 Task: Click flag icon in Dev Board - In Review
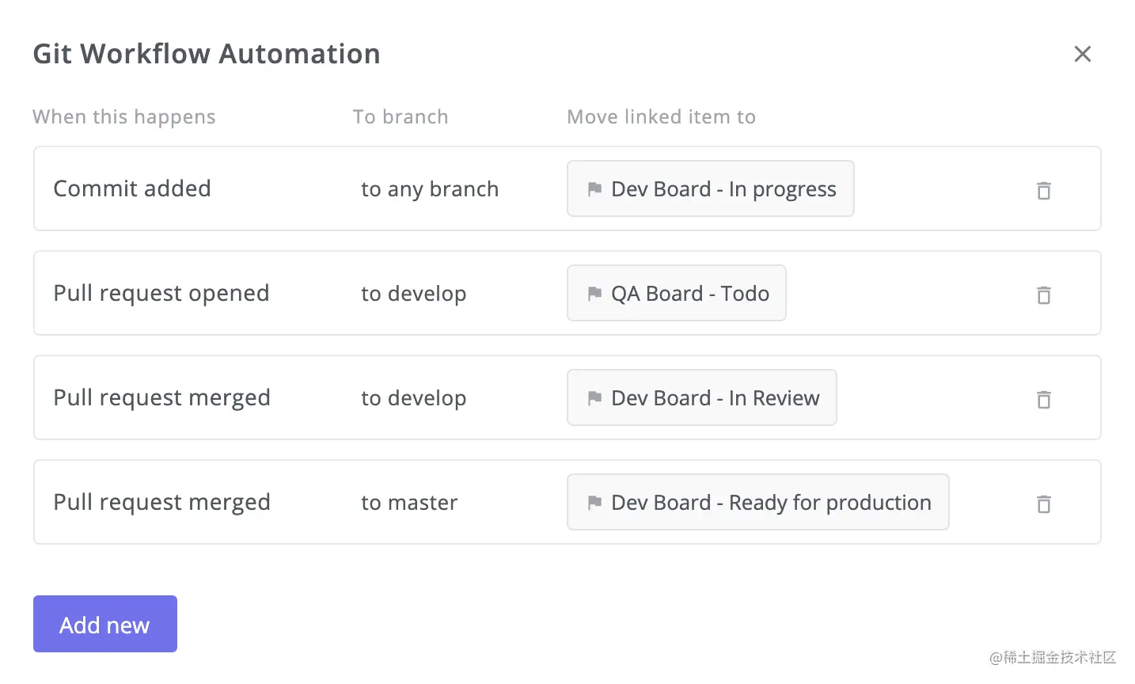(594, 398)
